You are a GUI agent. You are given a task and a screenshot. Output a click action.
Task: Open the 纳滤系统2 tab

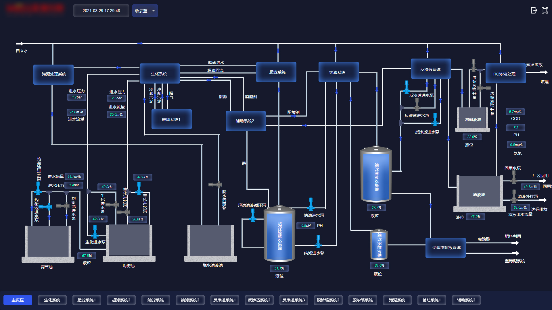point(190,300)
